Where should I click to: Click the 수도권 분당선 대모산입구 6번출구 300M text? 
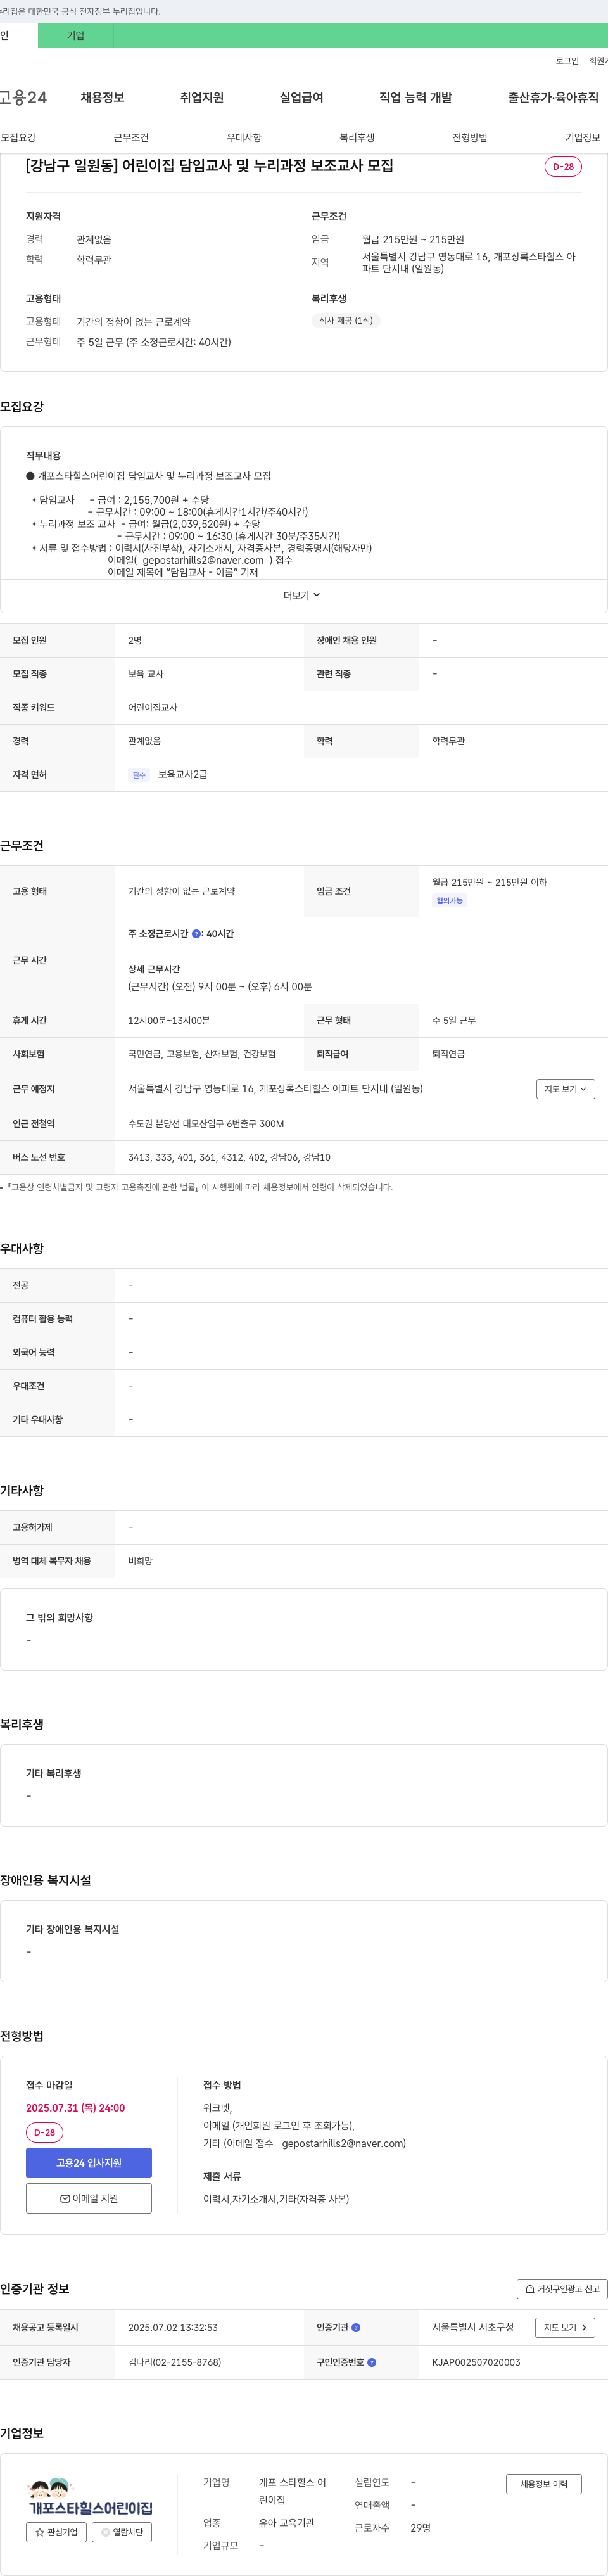click(206, 1124)
